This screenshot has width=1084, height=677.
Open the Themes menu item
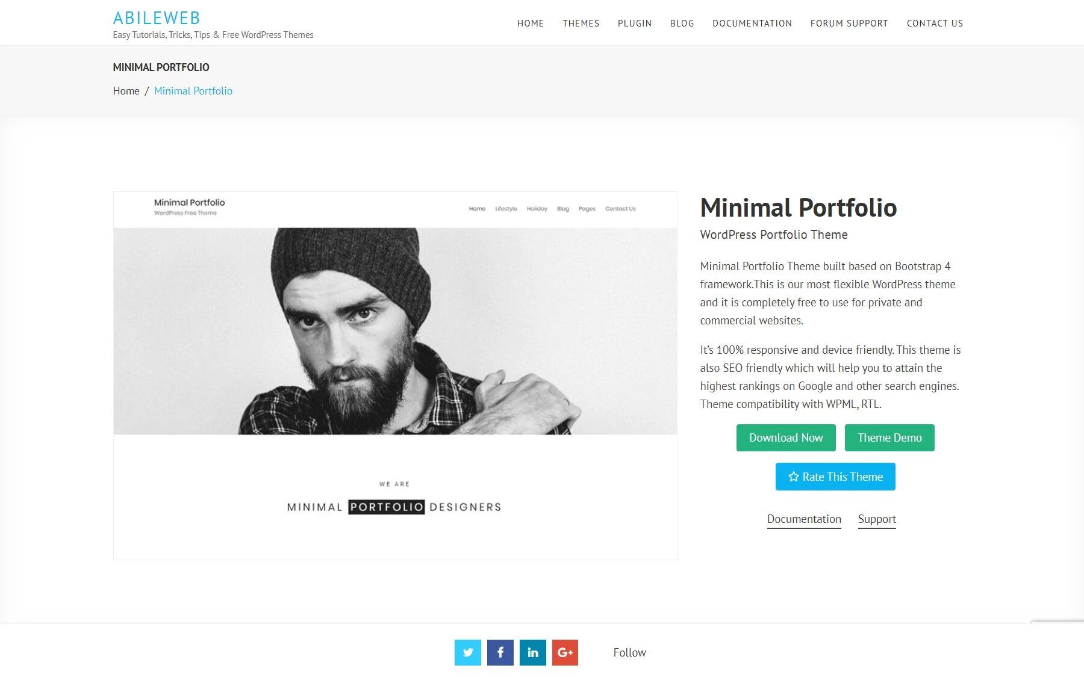coord(581,23)
